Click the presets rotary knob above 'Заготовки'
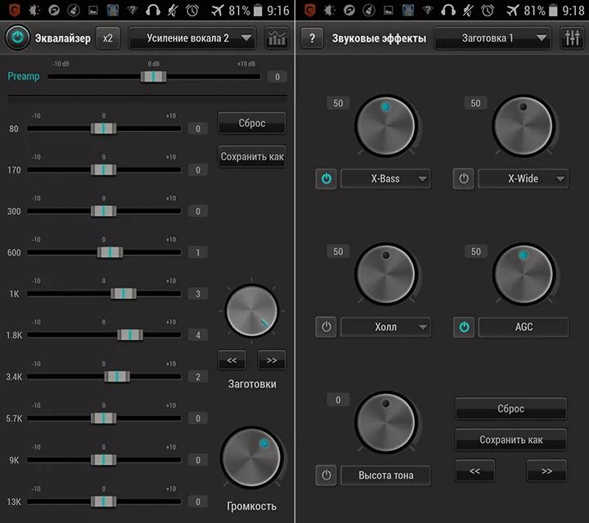This screenshot has height=523, width=589. click(252, 311)
